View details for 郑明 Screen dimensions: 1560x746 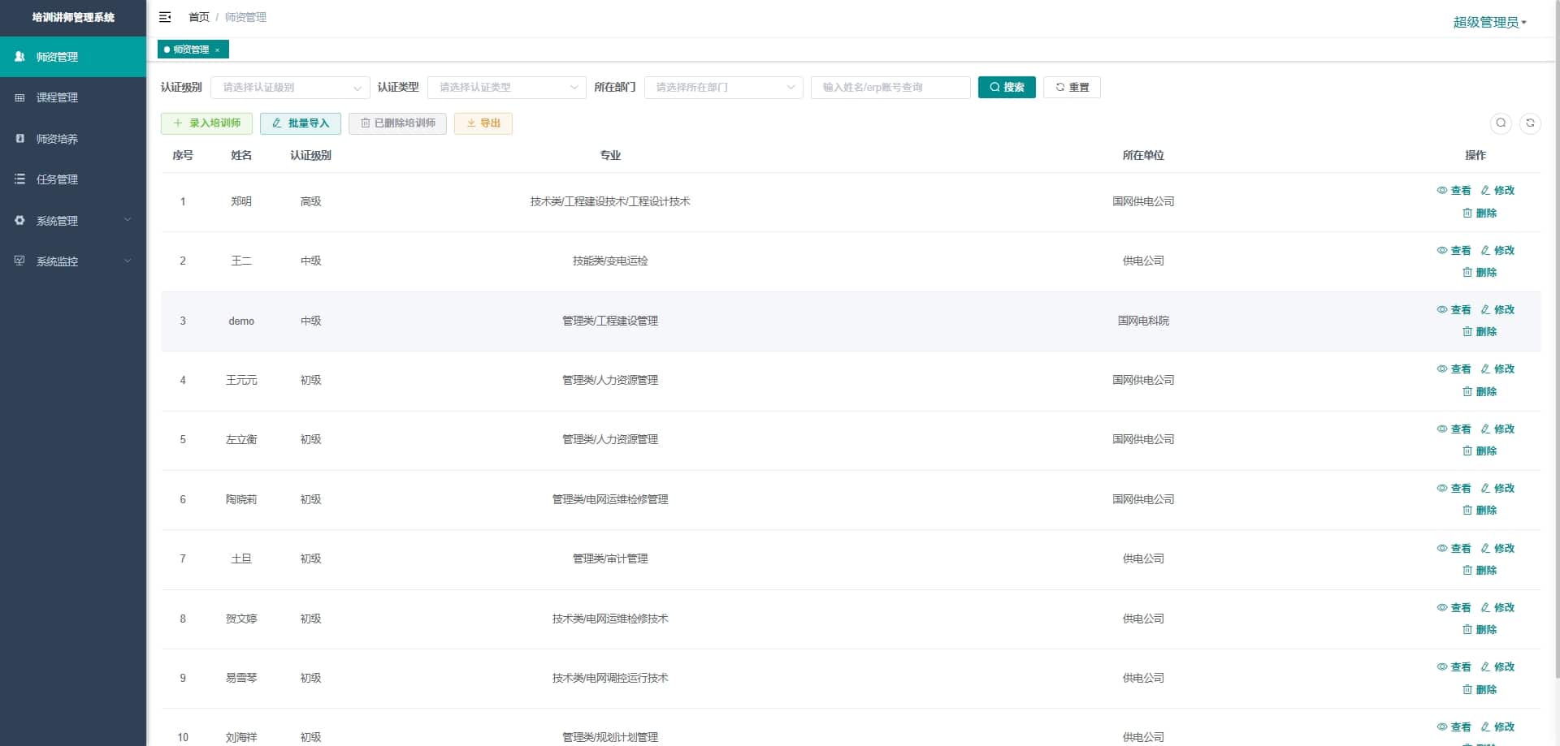[x=1454, y=191]
